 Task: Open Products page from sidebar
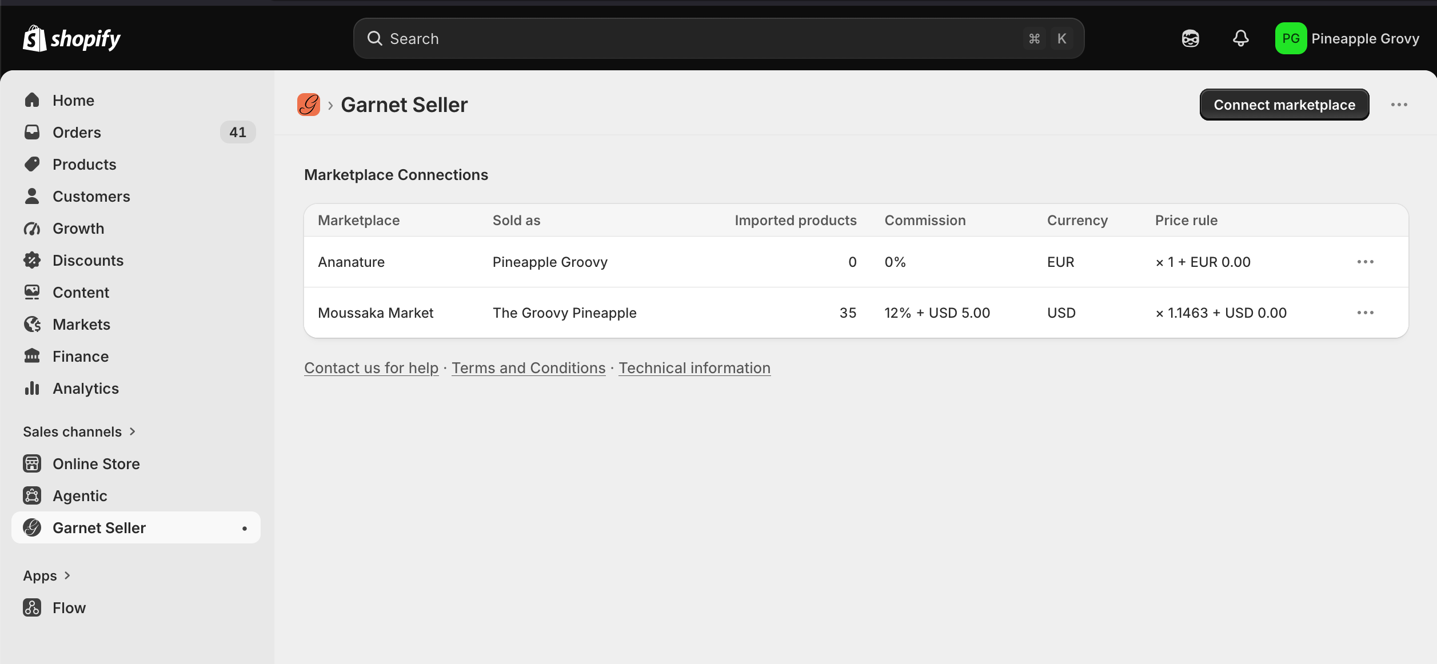[136, 164]
